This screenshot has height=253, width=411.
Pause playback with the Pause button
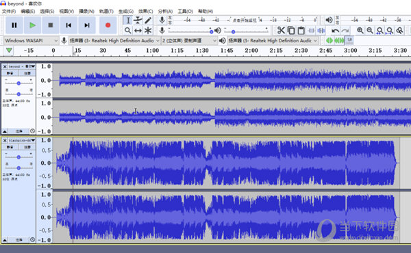tap(14, 25)
